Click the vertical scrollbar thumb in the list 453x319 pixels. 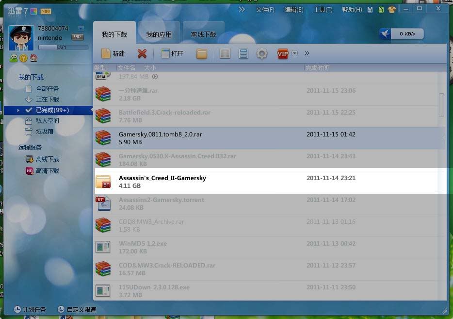[441, 105]
